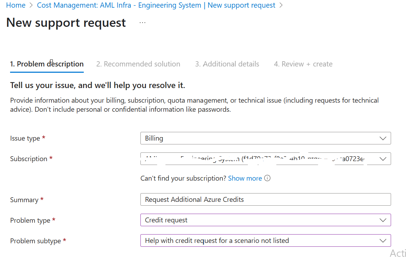
Task: Click the chevron after New support request breadcrumb
Action: 281,5
